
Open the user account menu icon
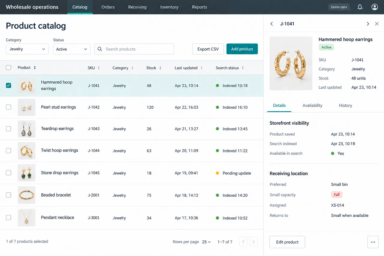point(375,7)
